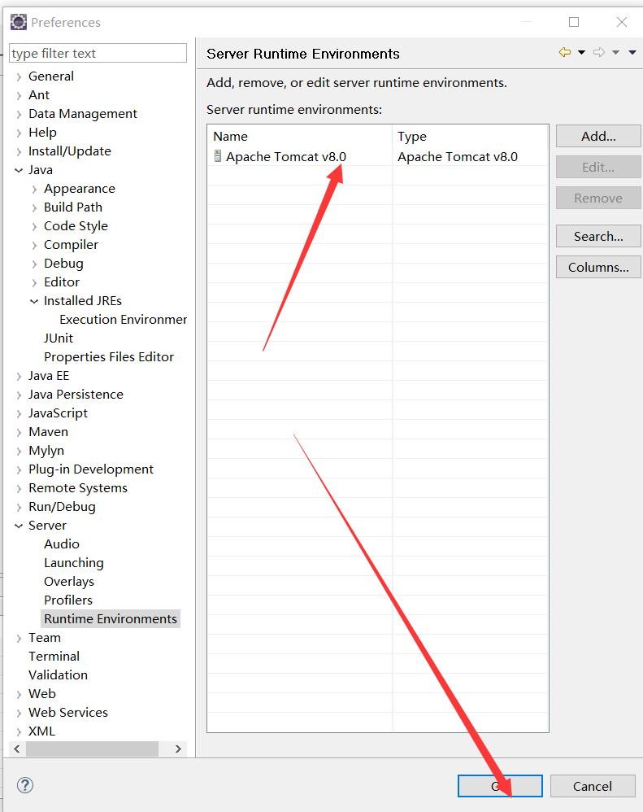This screenshot has height=812, width=643.
Task: Expand the Editor node under Java
Action: pyautogui.click(x=34, y=283)
